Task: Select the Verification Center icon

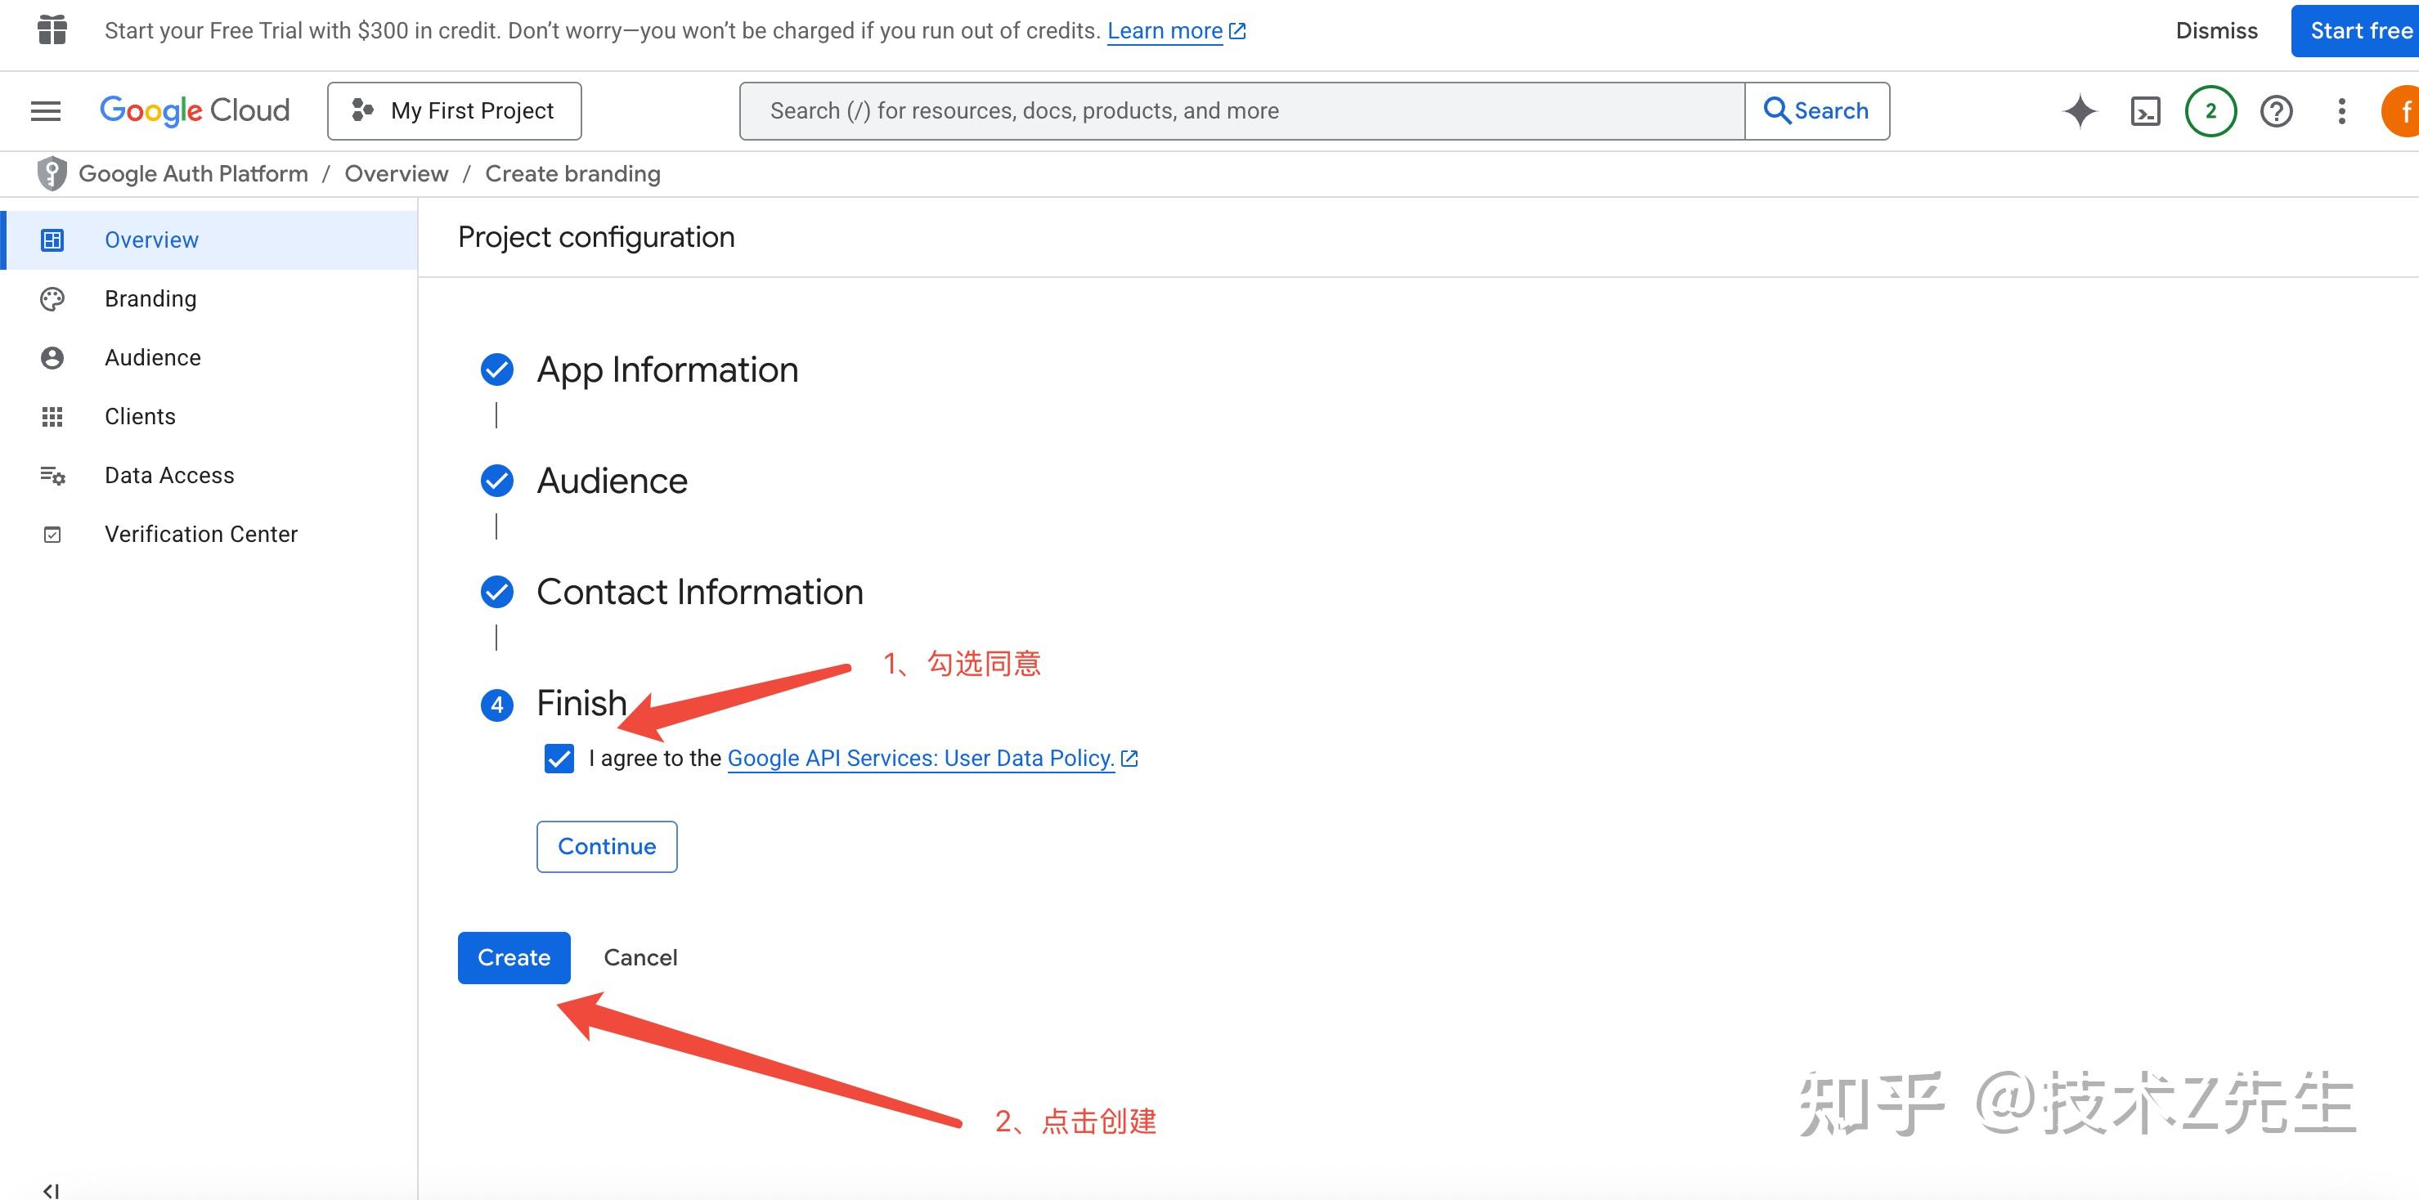Action: tap(52, 533)
